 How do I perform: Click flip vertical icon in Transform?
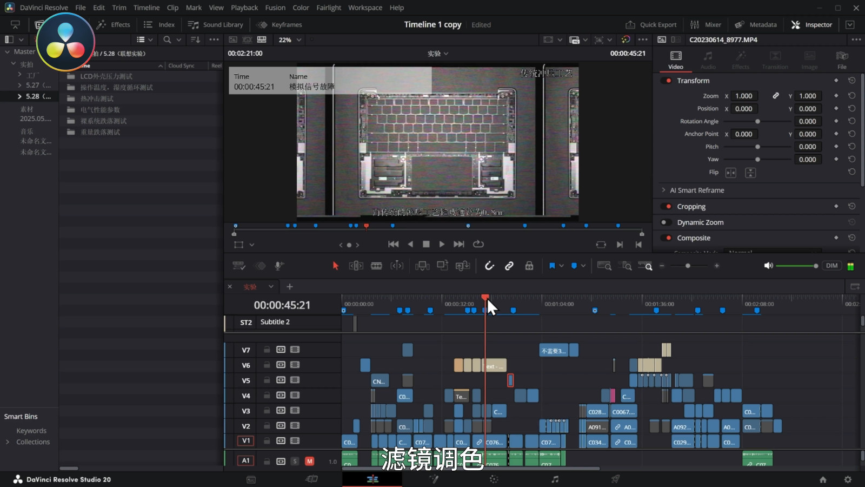coord(750,173)
